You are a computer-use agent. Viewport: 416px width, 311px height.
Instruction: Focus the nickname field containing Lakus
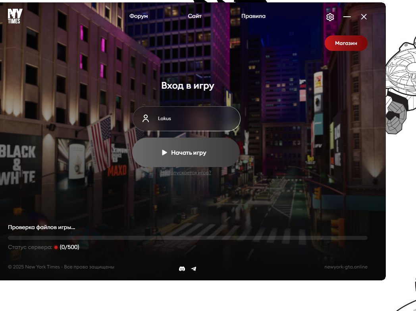[187, 119]
